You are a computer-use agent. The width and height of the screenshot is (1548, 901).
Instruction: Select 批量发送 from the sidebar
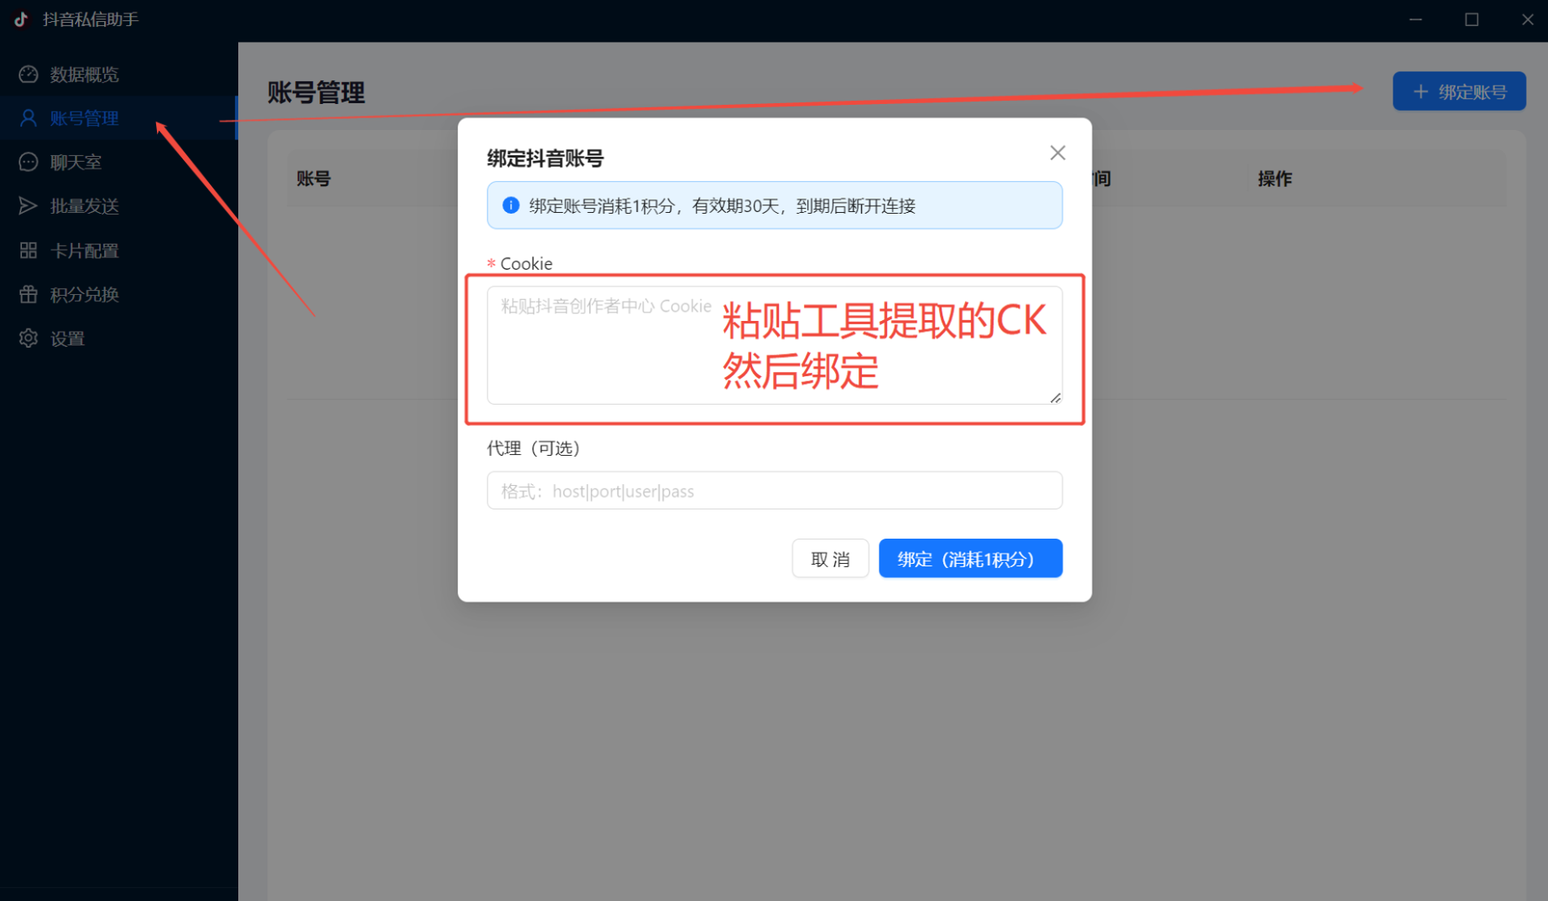(84, 206)
